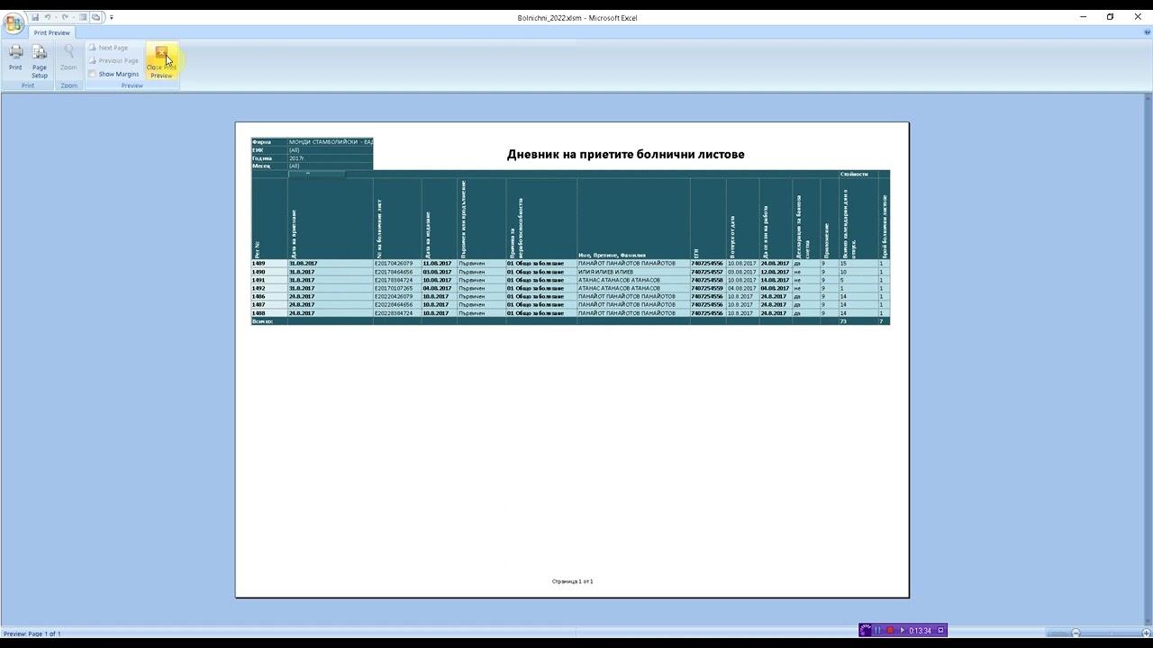Enable the Show Margins checkbox
Screen dimensions: 1153x648
[x=93, y=74]
